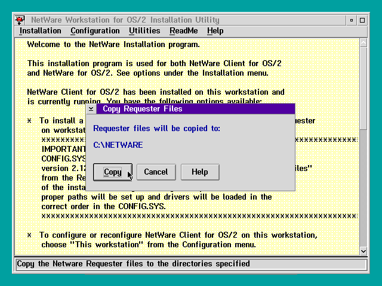
Task: Open the Utilities menu
Action: pos(144,31)
